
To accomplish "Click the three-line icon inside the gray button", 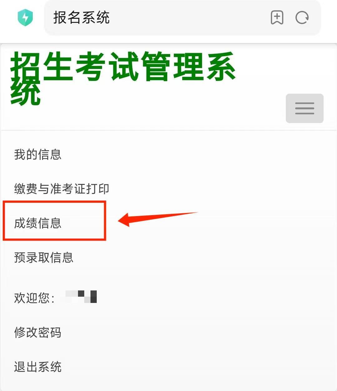I will 305,108.
